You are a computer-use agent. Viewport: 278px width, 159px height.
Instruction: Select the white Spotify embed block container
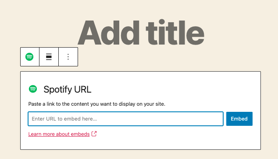[140, 111]
